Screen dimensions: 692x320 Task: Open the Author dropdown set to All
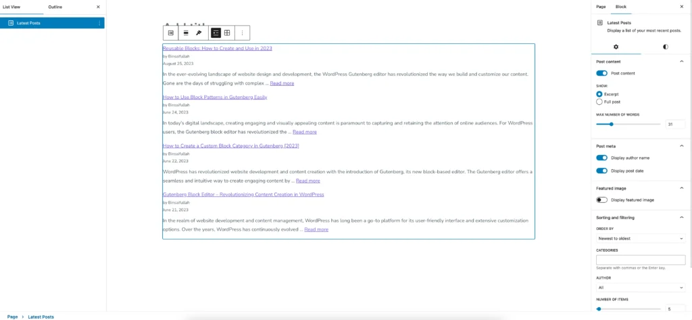pyautogui.click(x=641, y=288)
